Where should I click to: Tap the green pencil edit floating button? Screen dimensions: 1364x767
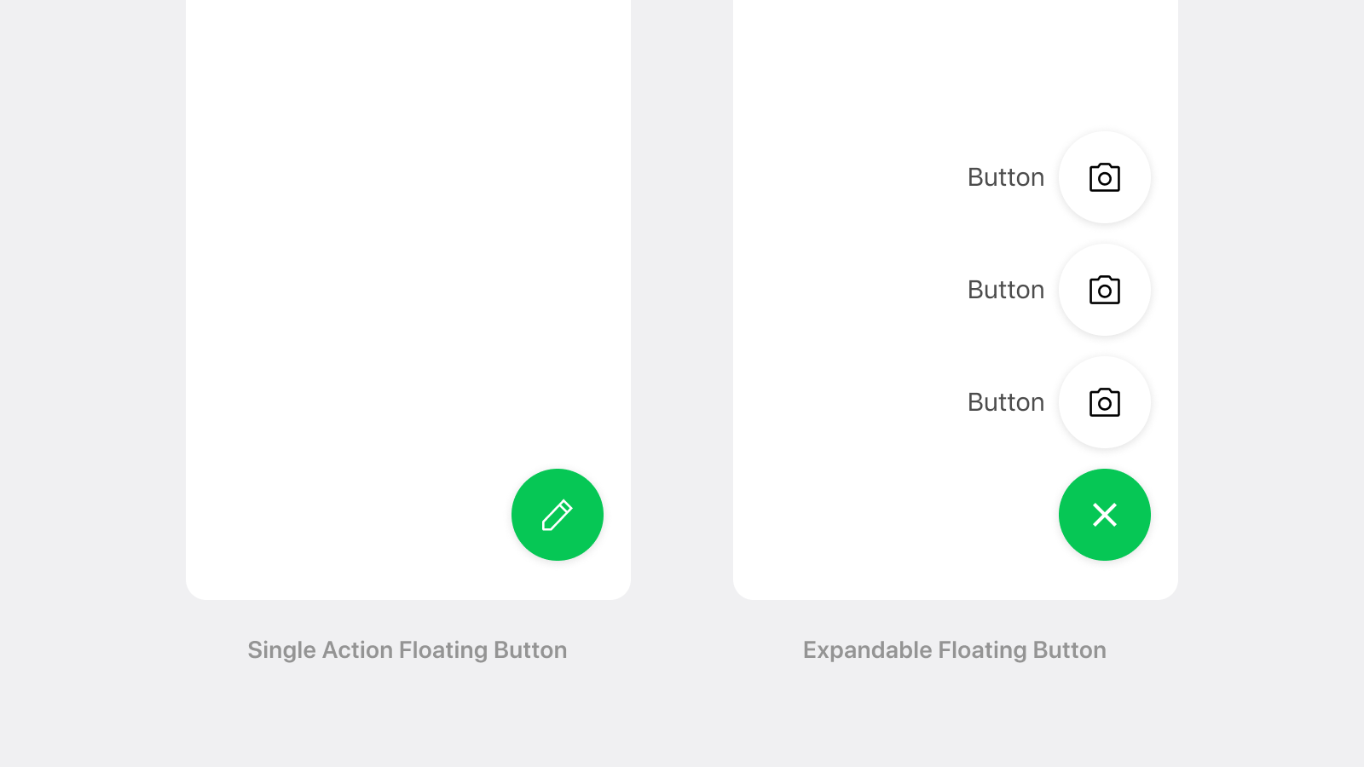(558, 515)
